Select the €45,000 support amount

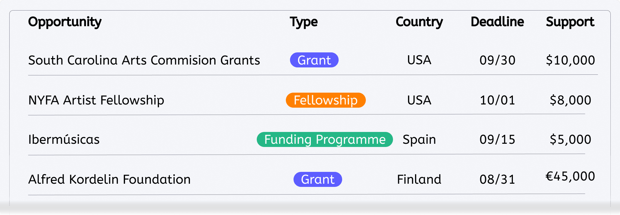coord(570,176)
